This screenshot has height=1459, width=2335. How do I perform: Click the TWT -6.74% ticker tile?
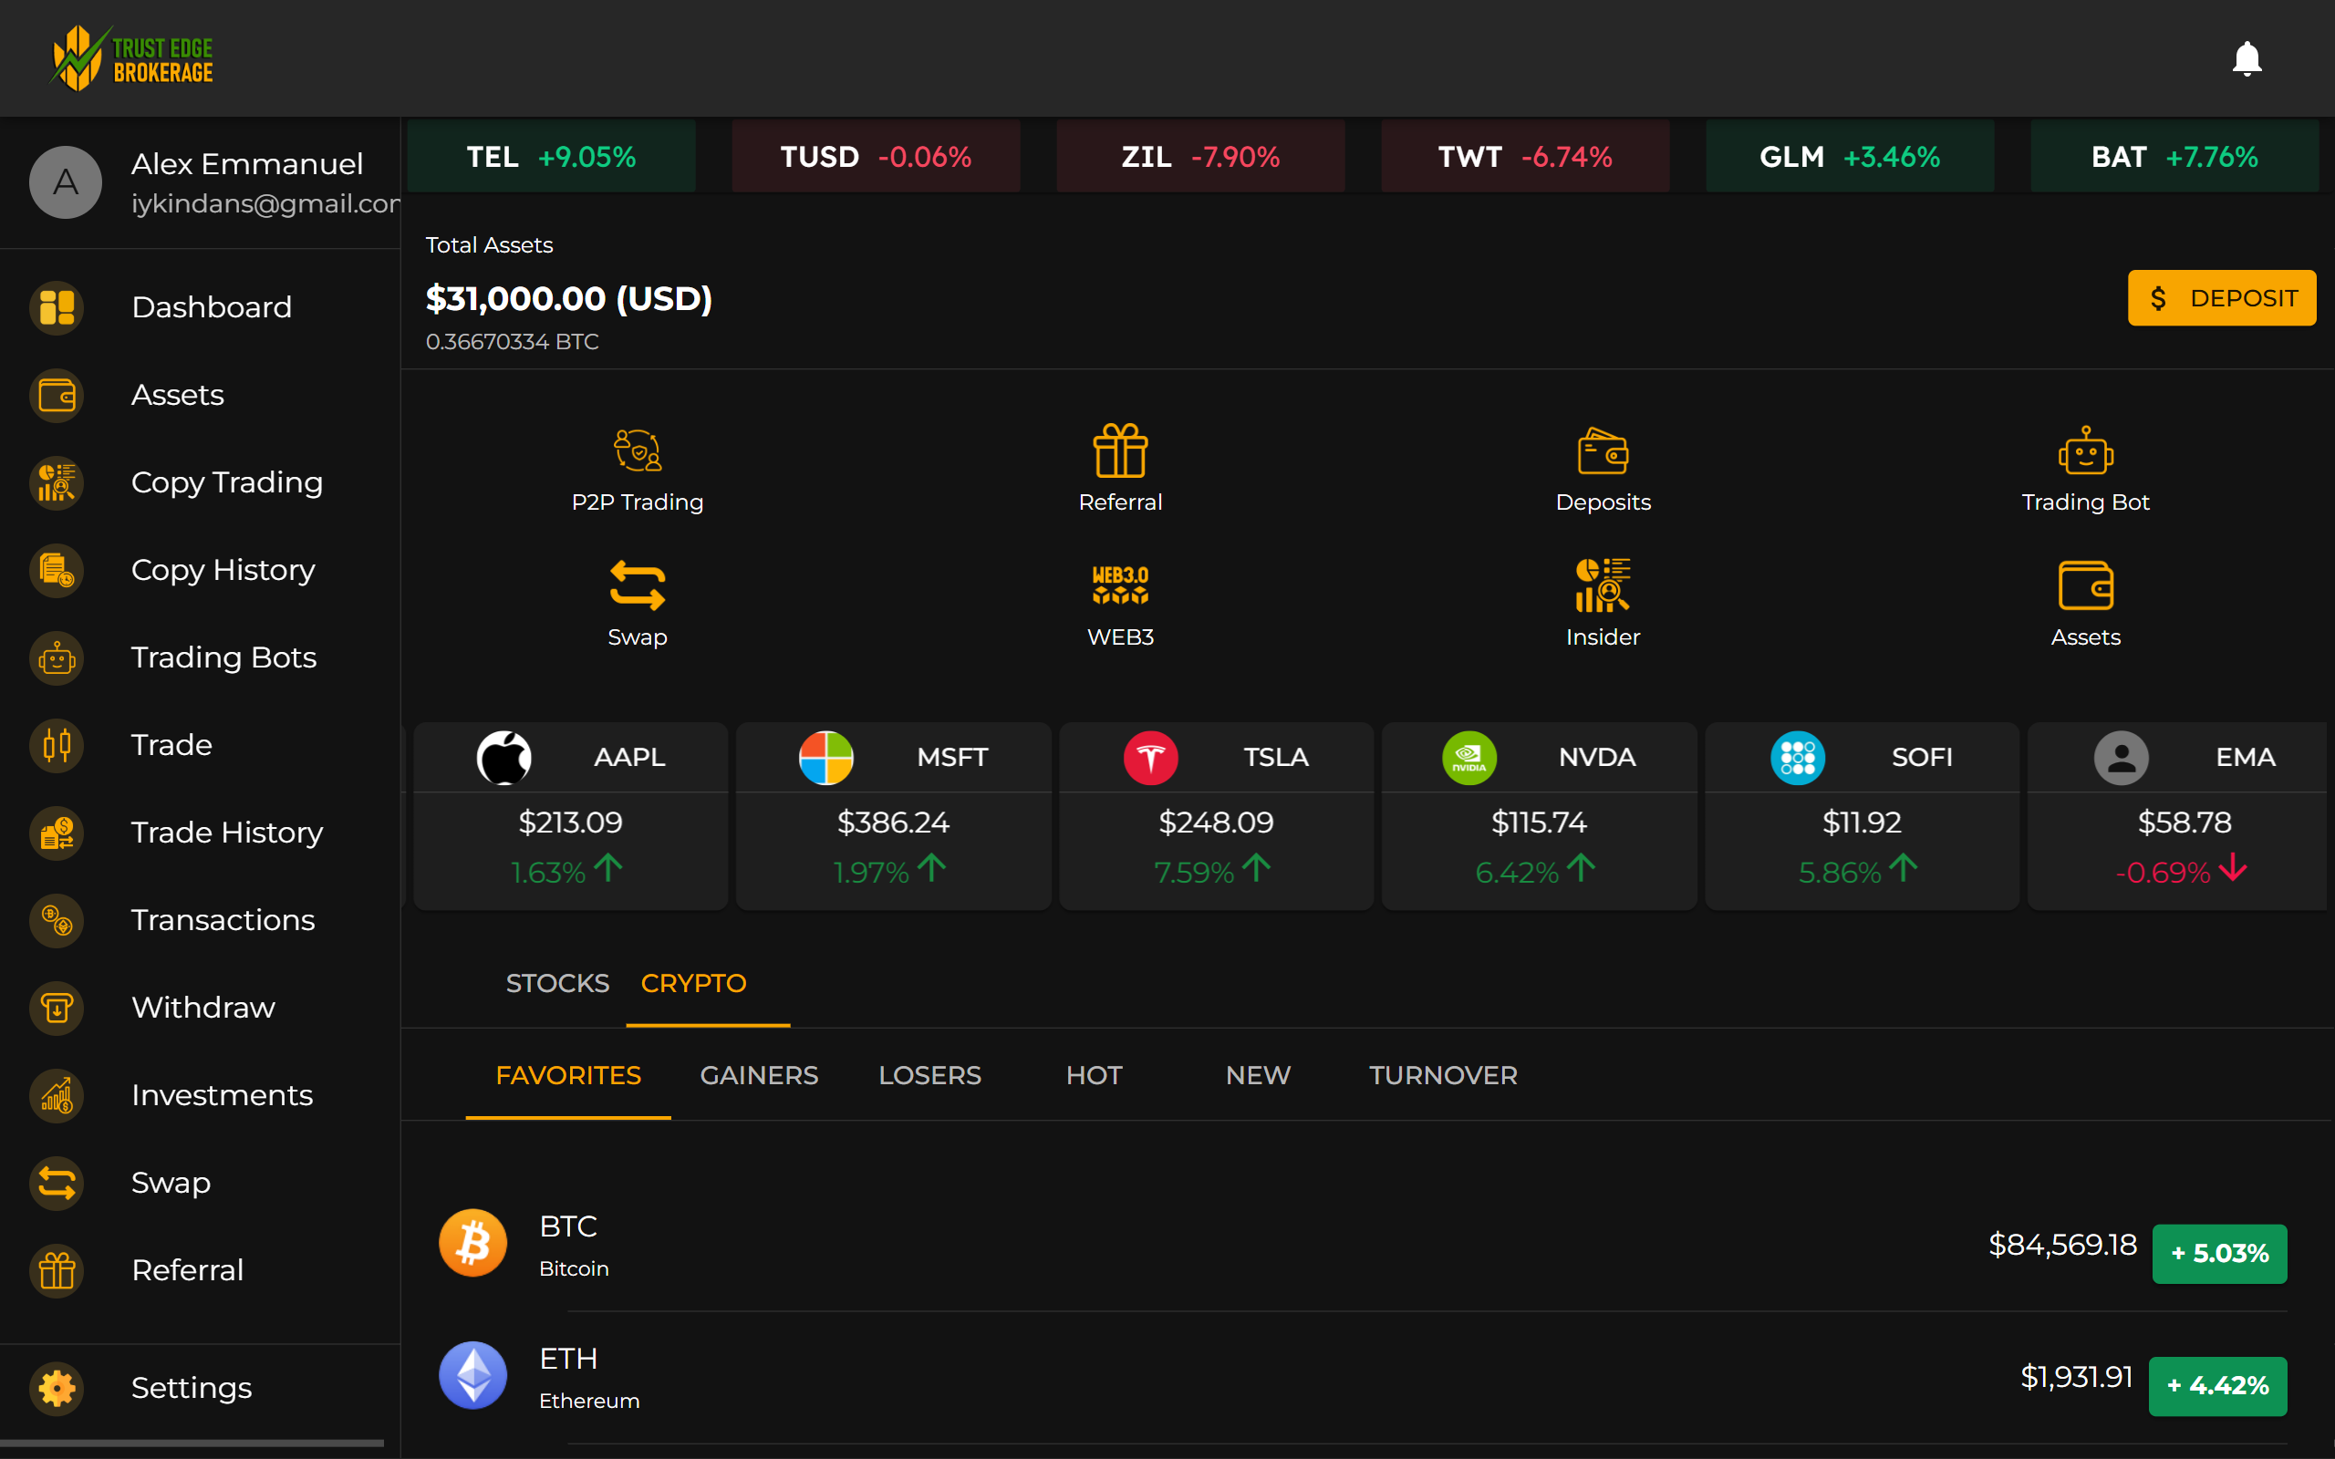pyautogui.click(x=1525, y=156)
